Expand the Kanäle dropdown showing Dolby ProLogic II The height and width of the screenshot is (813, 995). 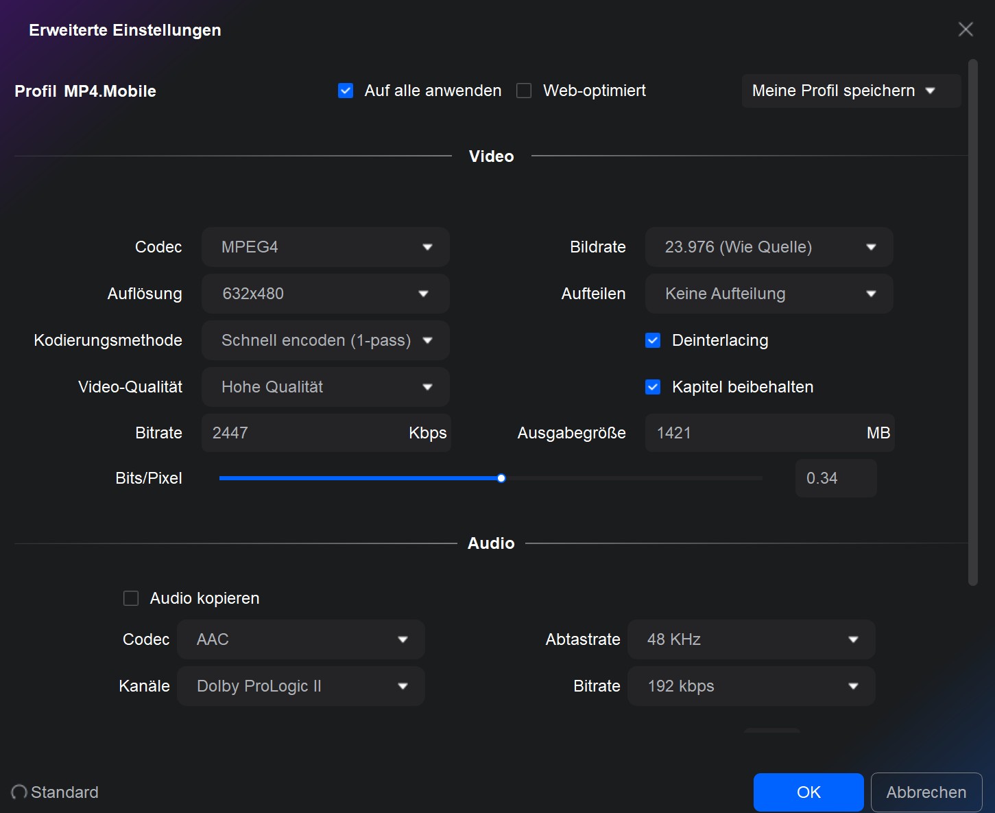[x=301, y=686]
